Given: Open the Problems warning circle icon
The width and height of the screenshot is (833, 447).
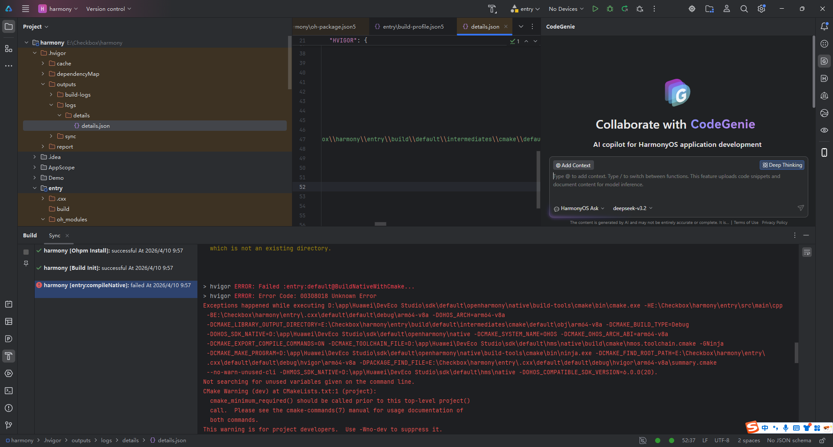Looking at the screenshot, I should point(9,408).
